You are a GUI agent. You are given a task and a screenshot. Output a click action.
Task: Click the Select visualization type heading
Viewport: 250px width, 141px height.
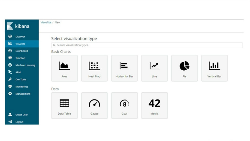click(74, 39)
